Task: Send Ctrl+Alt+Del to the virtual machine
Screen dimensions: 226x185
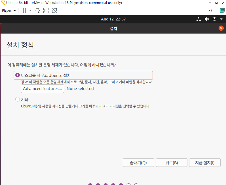Action: point(37,11)
